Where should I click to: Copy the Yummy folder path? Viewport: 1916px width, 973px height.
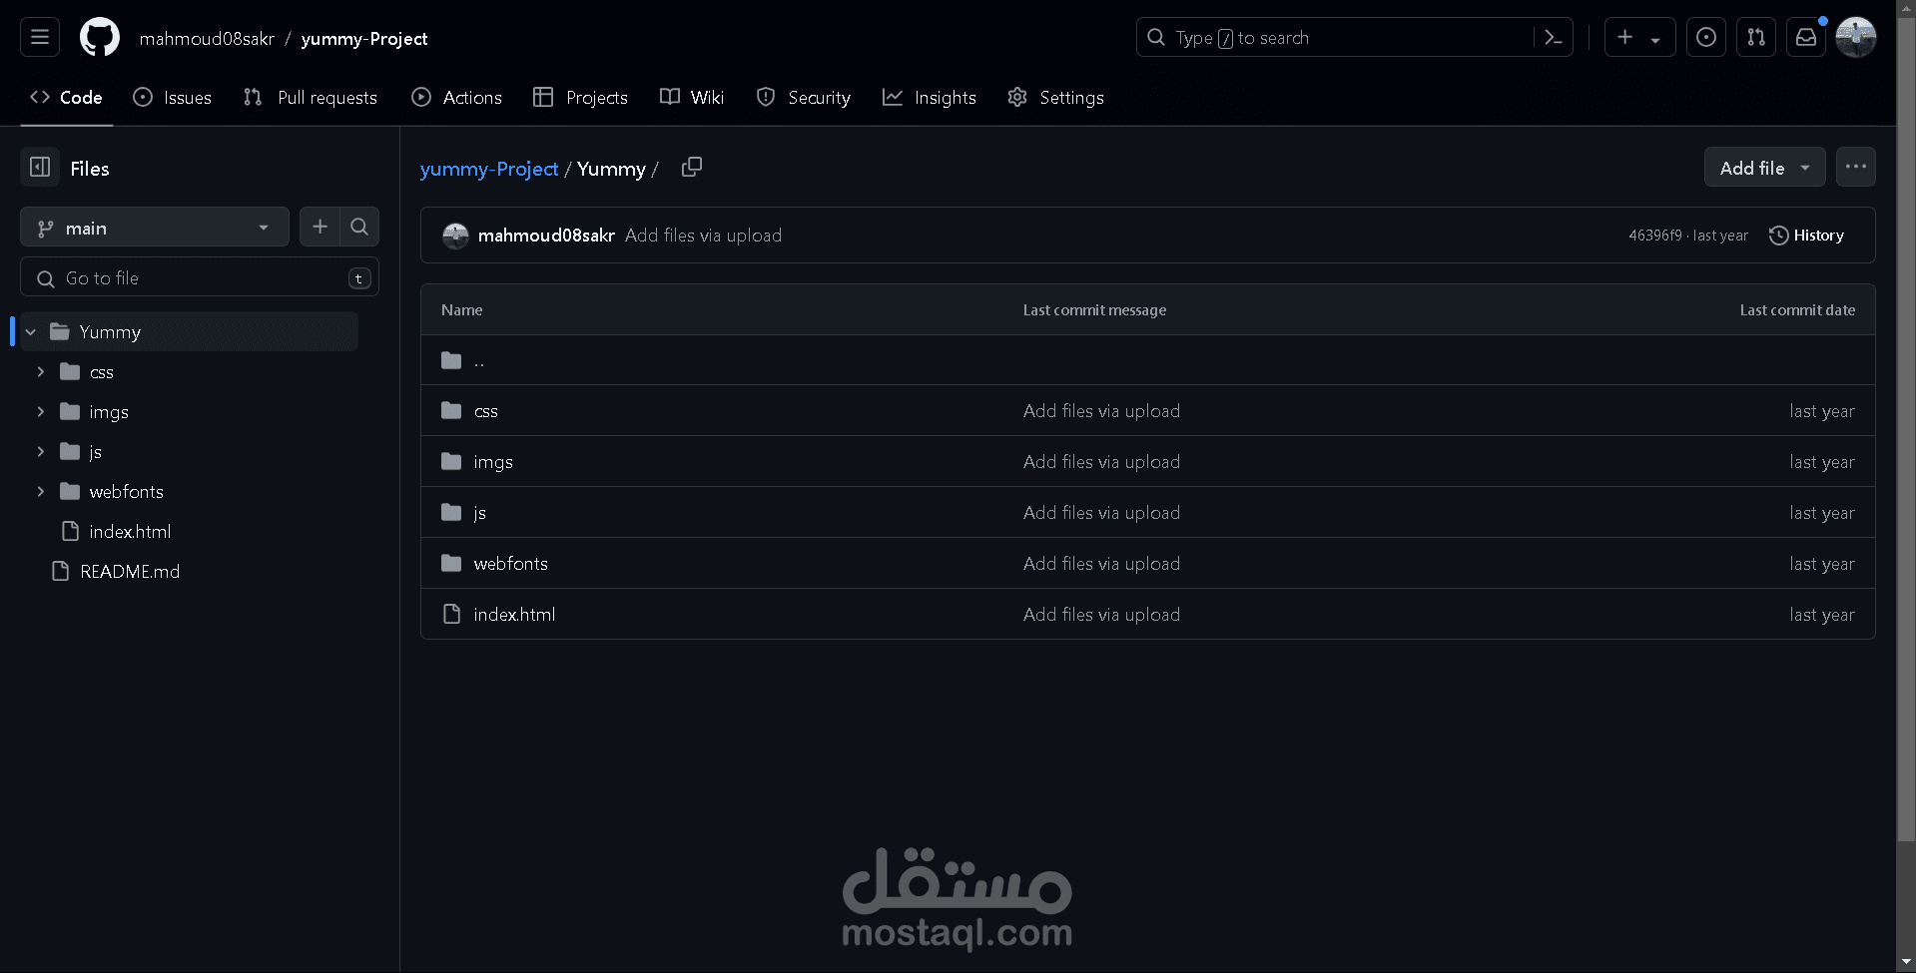click(x=692, y=168)
